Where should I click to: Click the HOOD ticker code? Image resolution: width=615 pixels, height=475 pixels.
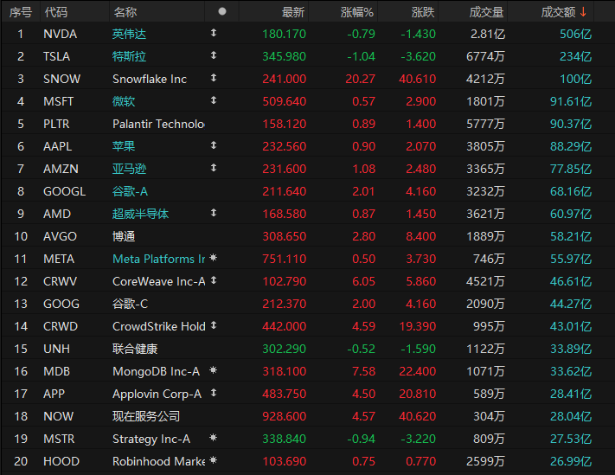click(x=61, y=461)
